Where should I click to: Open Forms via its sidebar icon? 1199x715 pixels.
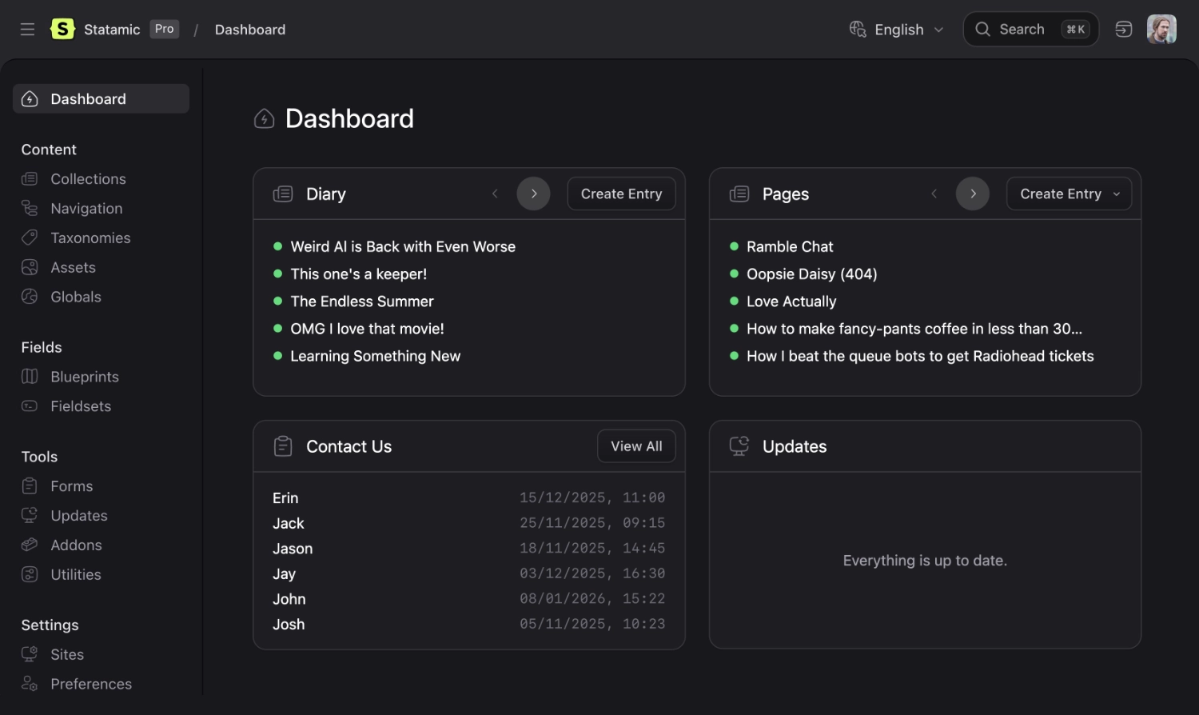pos(30,485)
